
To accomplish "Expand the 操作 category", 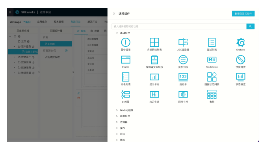I will click(x=117, y=128).
